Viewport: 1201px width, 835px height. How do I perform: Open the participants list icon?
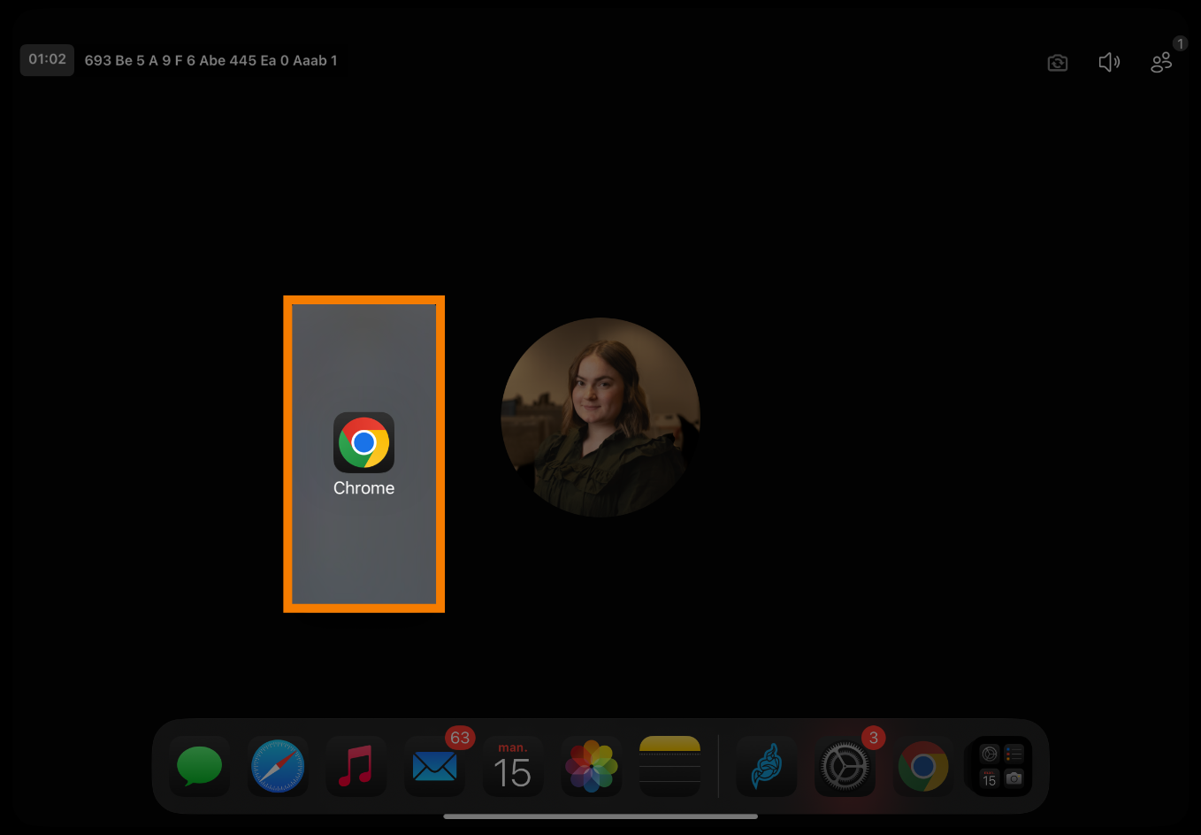coord(1161,62)
